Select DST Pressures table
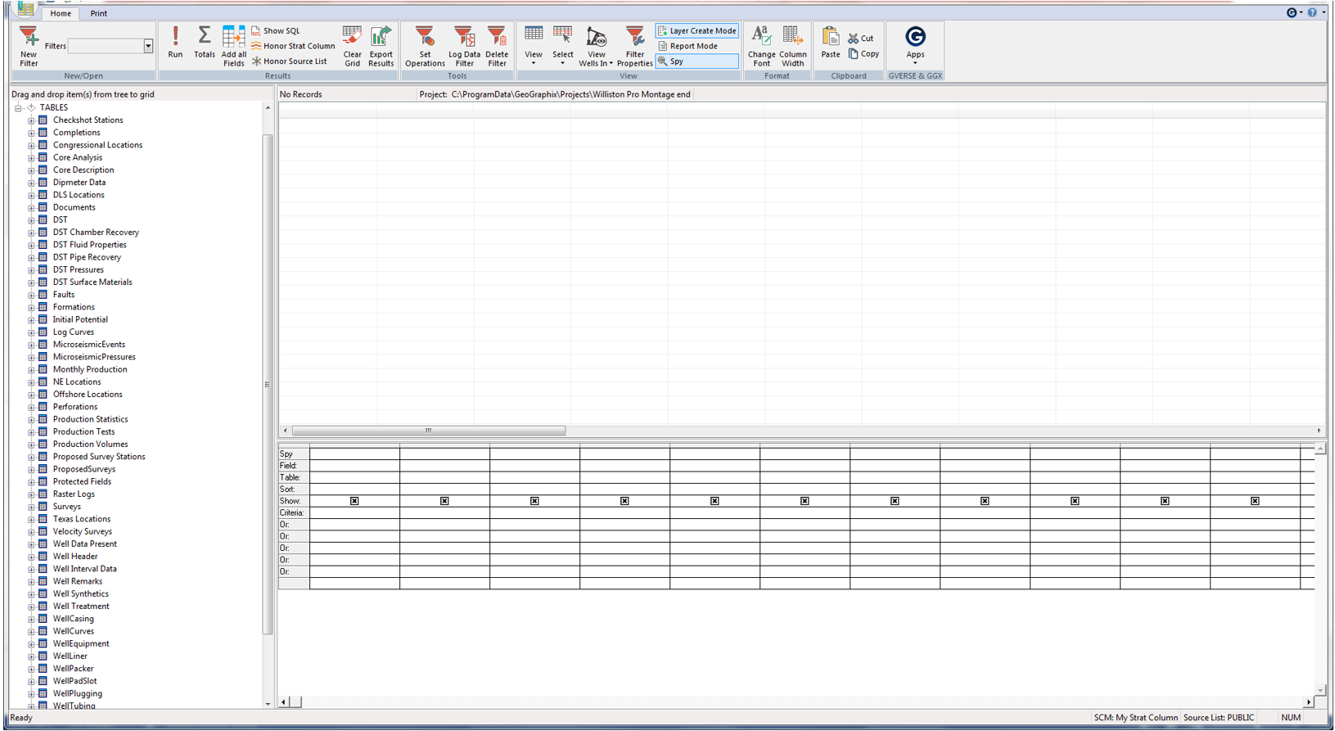The height and width of the screenshot is (731, 1335). [x=79, y=270]
